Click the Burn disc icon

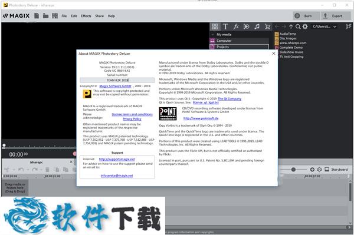[x=297, y=16]
